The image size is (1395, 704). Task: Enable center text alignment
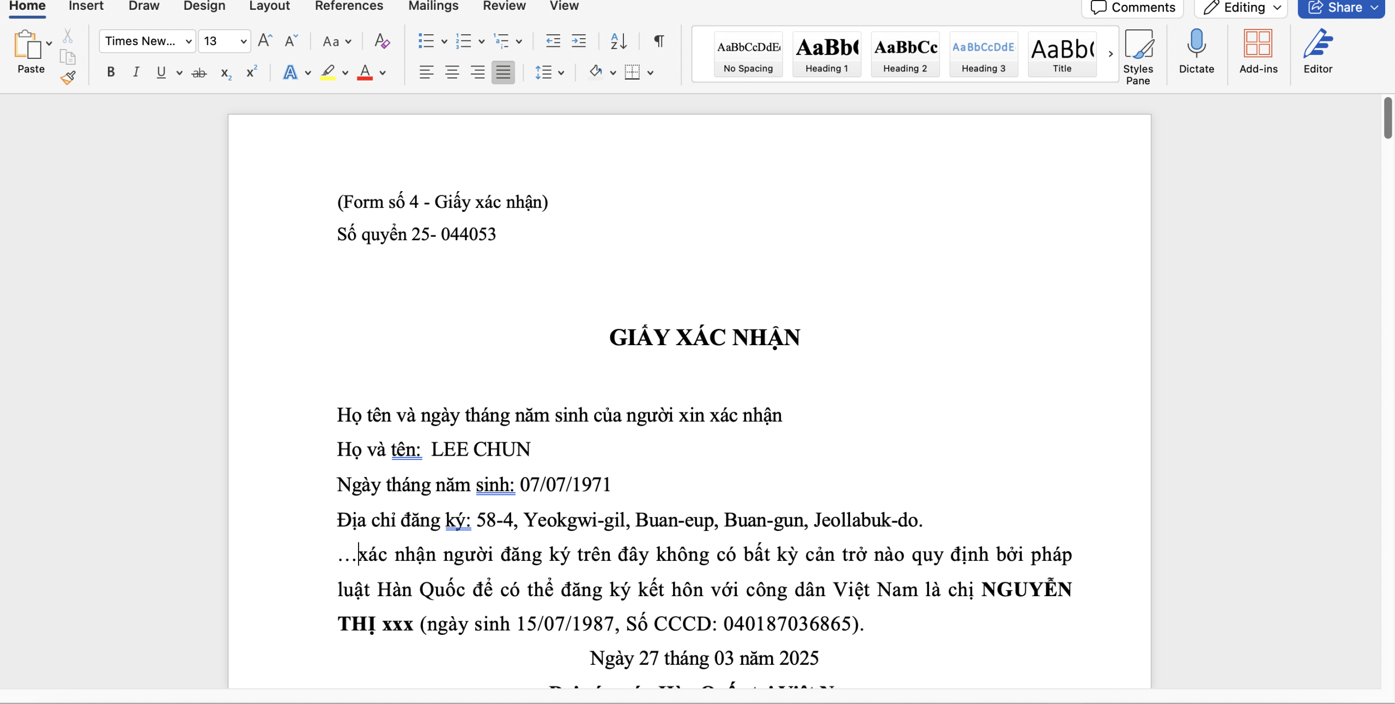coord(452,72)
